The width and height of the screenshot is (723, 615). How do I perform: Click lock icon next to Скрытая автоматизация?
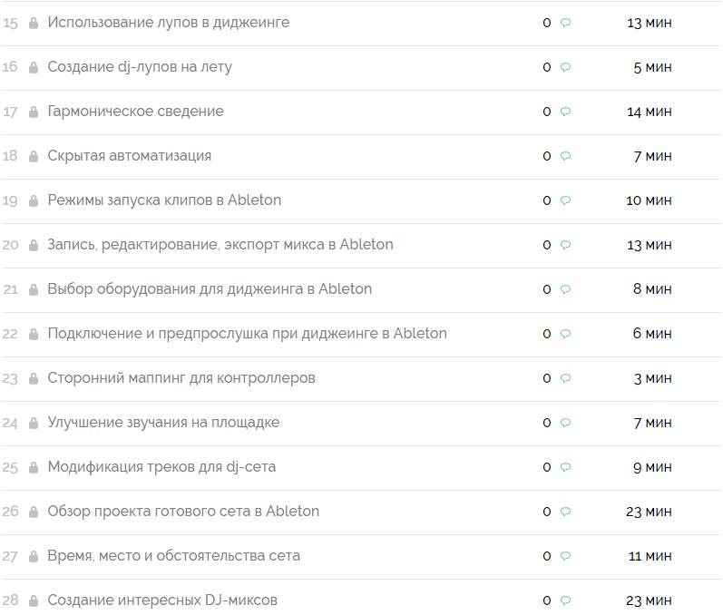tap(34, 156)
